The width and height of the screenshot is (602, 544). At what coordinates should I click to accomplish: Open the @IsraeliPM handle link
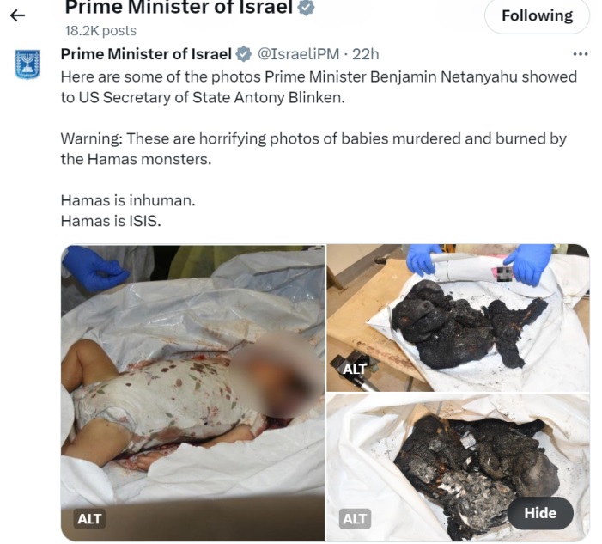[x=298, y=54]
